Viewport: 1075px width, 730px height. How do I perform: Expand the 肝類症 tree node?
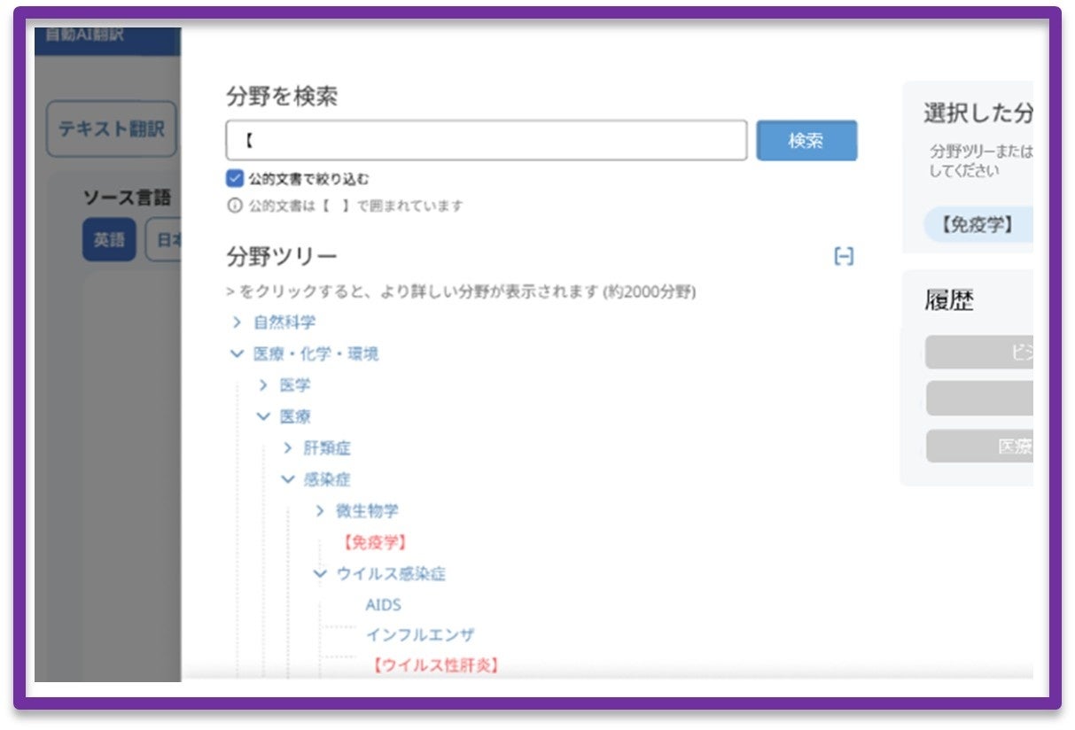tap(287, 448)
